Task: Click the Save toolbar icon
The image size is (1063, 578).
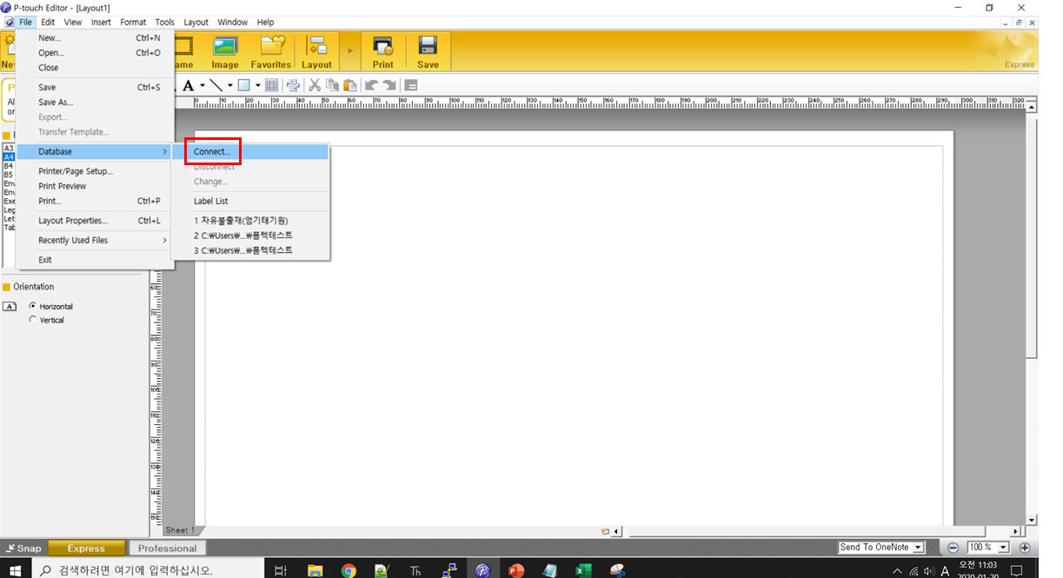Action: (428, 52)
